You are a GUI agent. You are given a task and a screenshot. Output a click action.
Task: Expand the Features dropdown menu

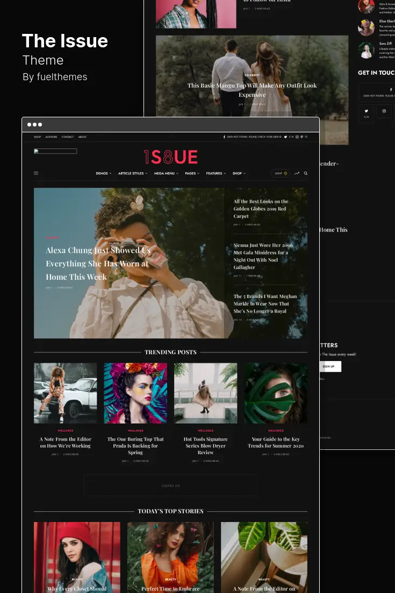[216, 173]
